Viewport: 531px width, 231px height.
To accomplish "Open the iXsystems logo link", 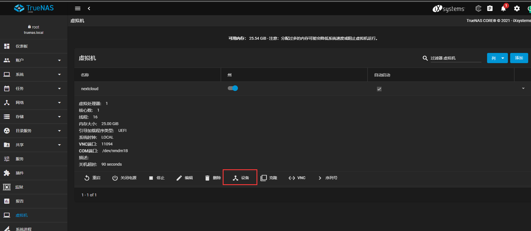I will click(449, 9).
